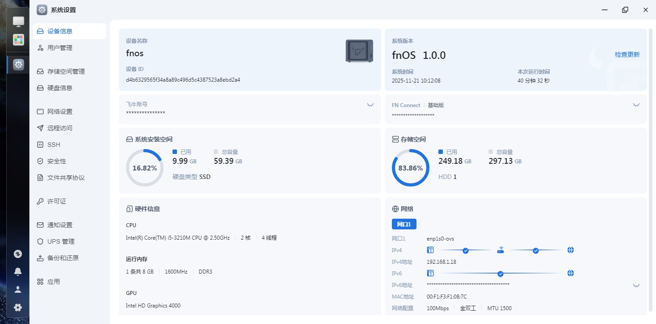This screenshot has width=656, height=324.
Task: Click the NAS device image
Action: click(x=359, y=51)
